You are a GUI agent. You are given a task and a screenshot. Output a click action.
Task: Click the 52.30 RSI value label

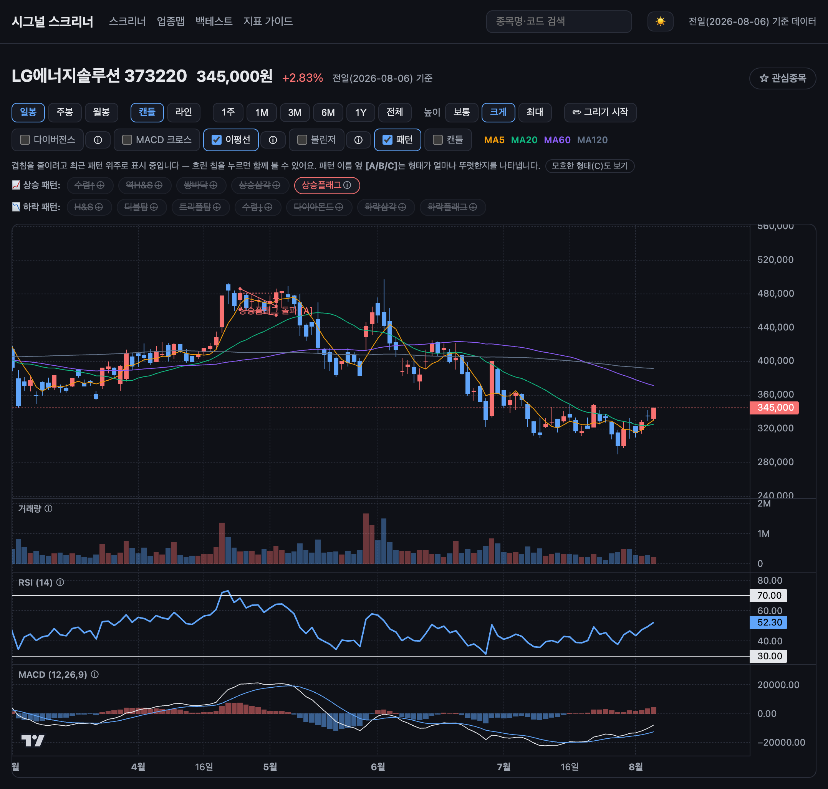pyautogui.click(x=768, y=622)
